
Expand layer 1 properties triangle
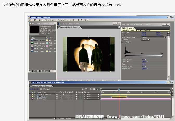30,95
